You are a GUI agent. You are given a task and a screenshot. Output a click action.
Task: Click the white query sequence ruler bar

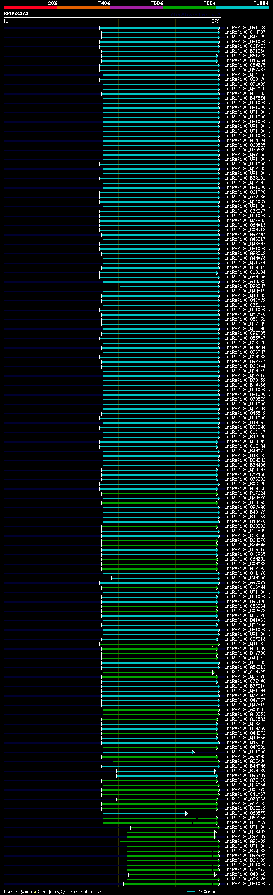click(113, 18)
